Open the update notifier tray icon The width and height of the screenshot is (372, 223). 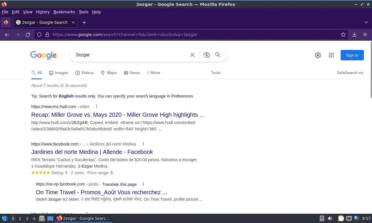[x=356, y=218]
